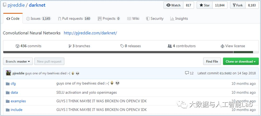261x116 pixels.
Task: Open the BROKEN ON OPENCV commit in examples row
Action: click(102, 101)
